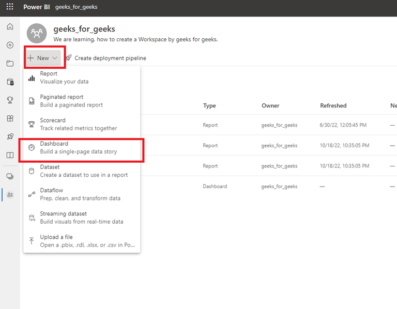This screenshot has height=309, width=397.
Task: Click the Scorecard trophy icon
Action: [x=32, y=124]
